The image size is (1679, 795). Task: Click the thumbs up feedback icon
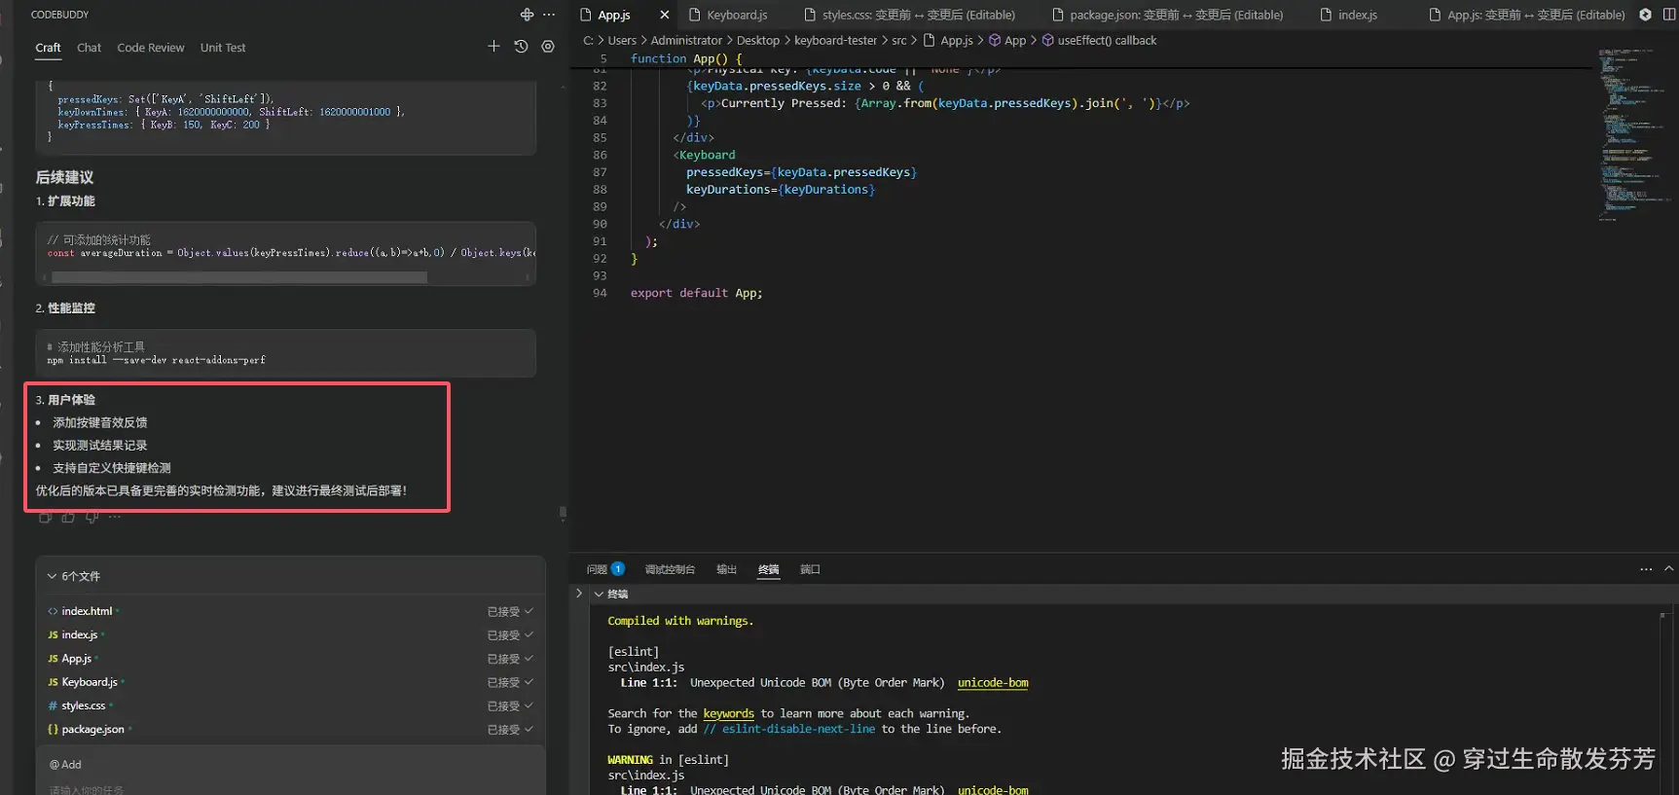coord(68,518)
